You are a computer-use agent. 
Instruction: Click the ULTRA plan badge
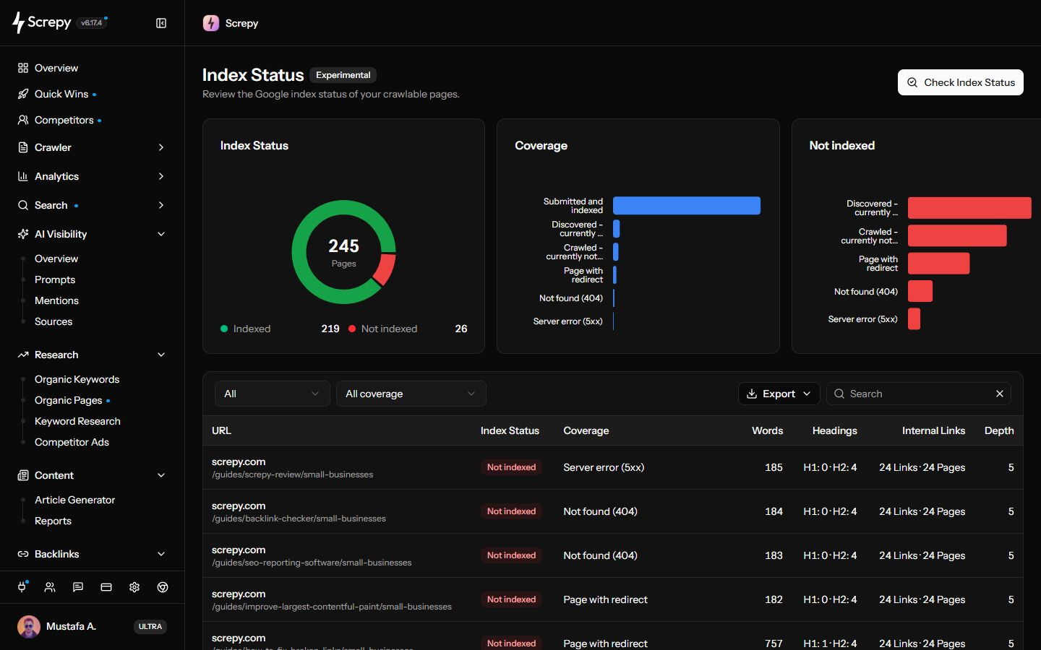tap(150, 627)
